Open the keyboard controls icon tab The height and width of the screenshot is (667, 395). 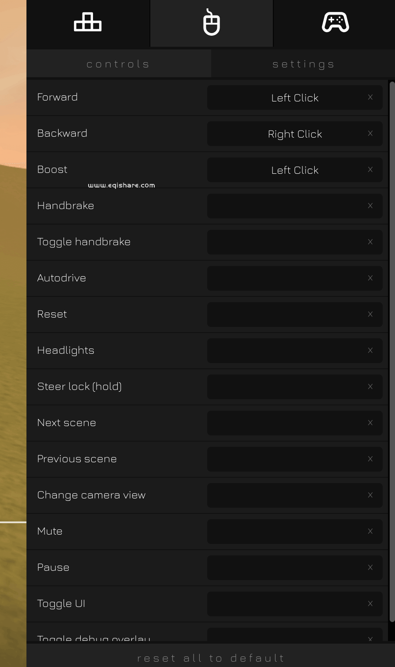88,22
